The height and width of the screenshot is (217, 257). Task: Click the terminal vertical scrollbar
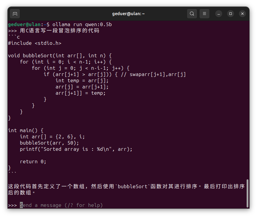tap(248, 193)
